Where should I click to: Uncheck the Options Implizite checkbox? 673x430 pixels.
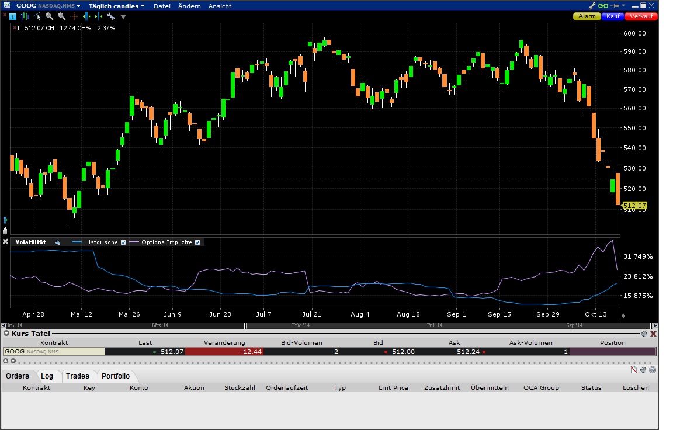click(197, 242)
